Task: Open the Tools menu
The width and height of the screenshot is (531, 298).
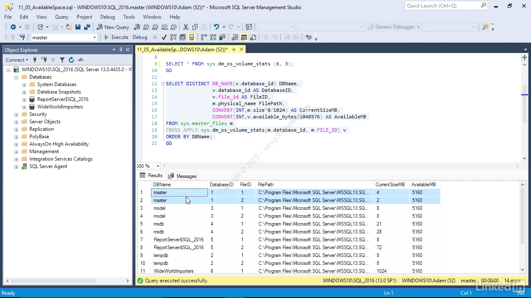Action: 129,17
